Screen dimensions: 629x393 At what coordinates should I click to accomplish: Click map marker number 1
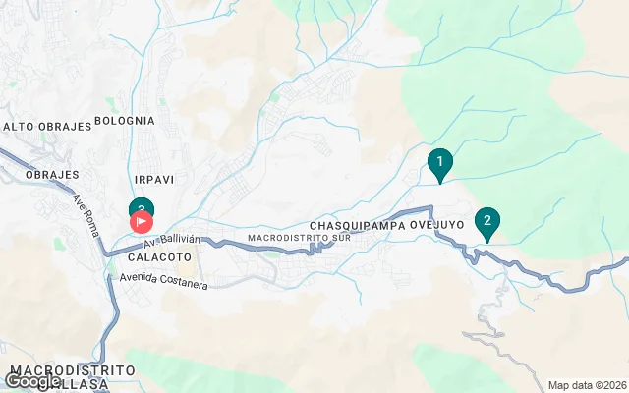click(440, 164)
